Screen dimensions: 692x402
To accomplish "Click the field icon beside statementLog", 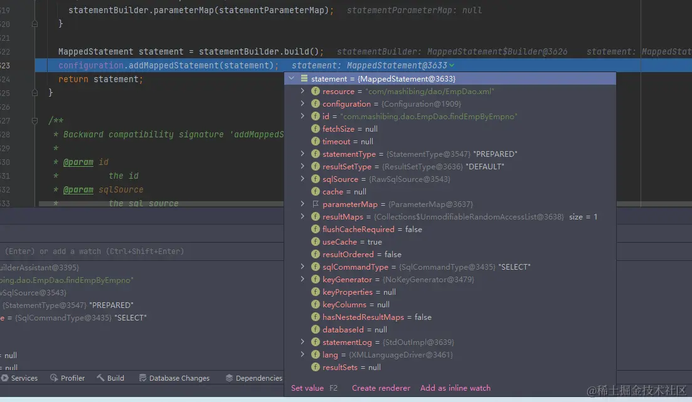I will [315, 342].
